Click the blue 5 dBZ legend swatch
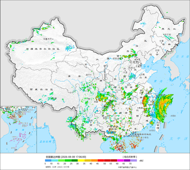This screenshot has width=190, height=170. (x=48, y=160)
